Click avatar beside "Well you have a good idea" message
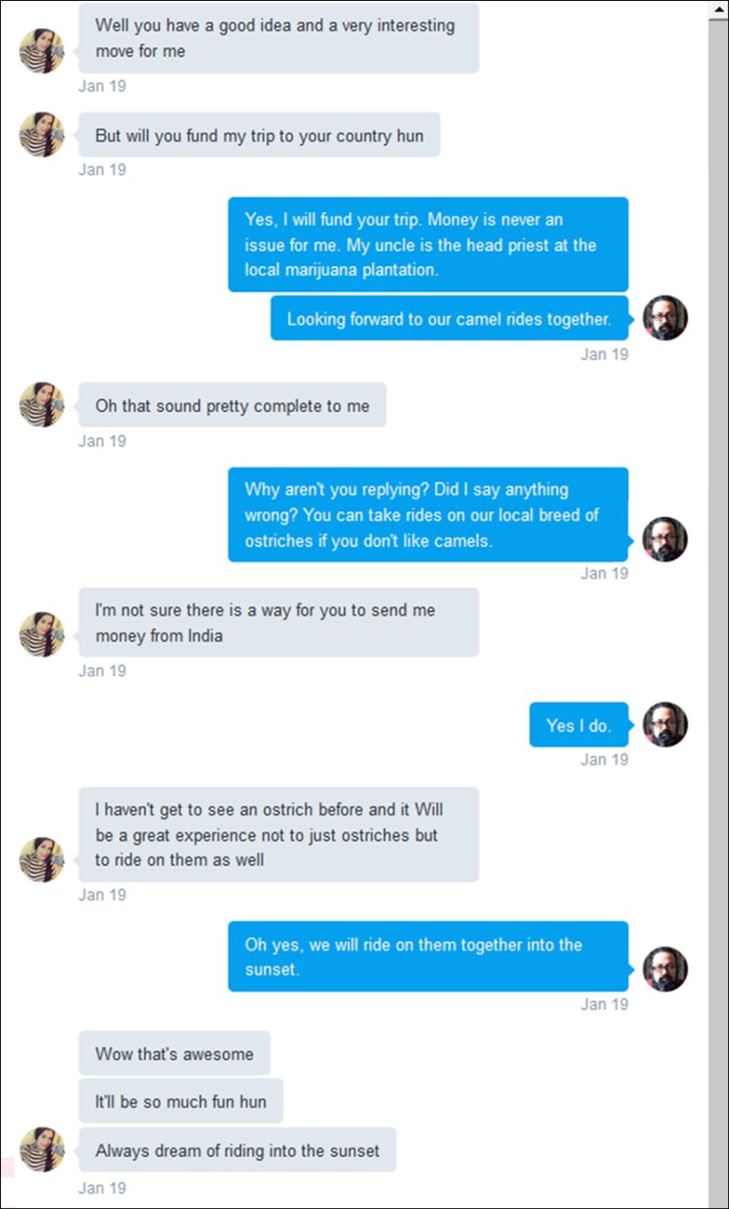The image size is (729, 1209). pyautogui.click(x=41, y=51)
